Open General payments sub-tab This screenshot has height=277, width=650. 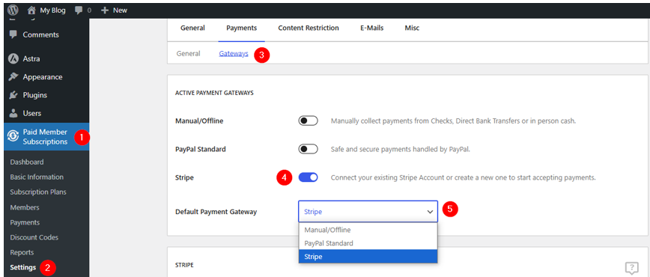point(188,53)
